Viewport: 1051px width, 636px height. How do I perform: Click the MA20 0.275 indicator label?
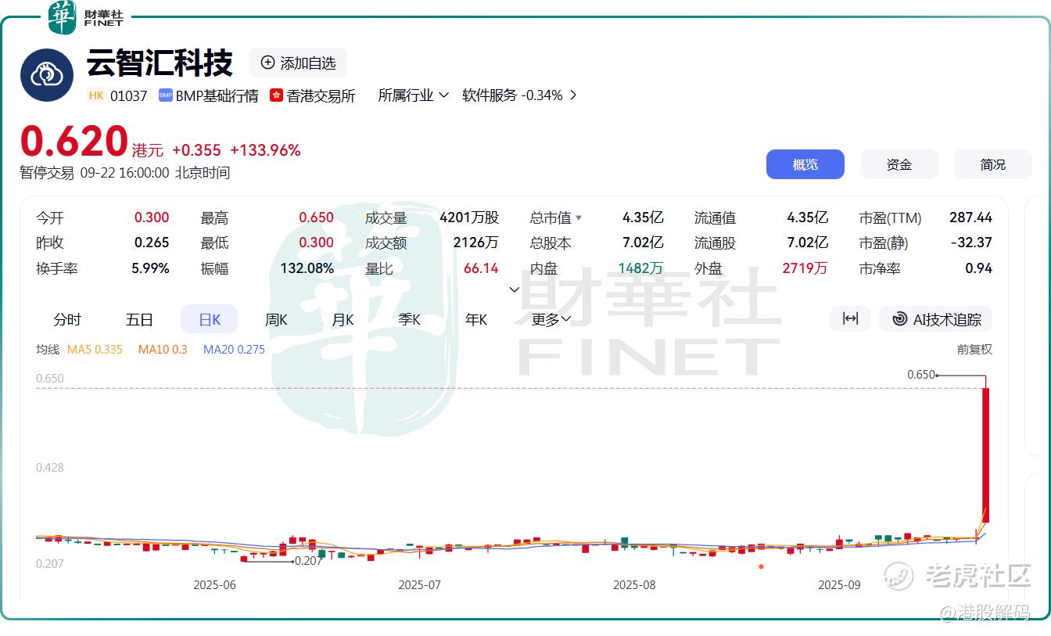pyautogui.click(x=234, y=350)
